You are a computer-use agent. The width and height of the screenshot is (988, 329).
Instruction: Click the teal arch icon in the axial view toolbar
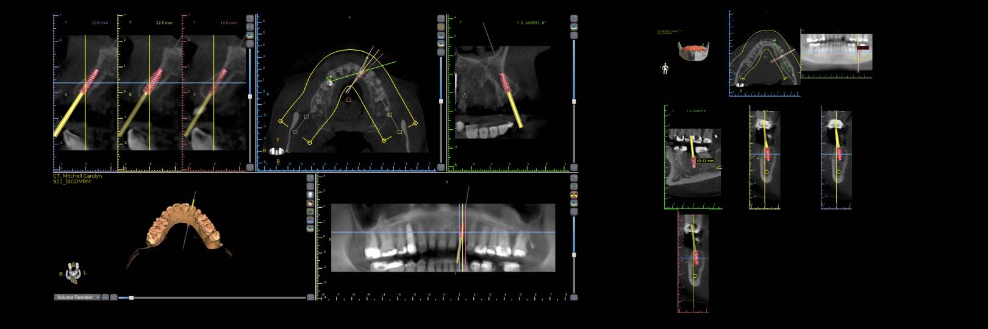(441, 44)
